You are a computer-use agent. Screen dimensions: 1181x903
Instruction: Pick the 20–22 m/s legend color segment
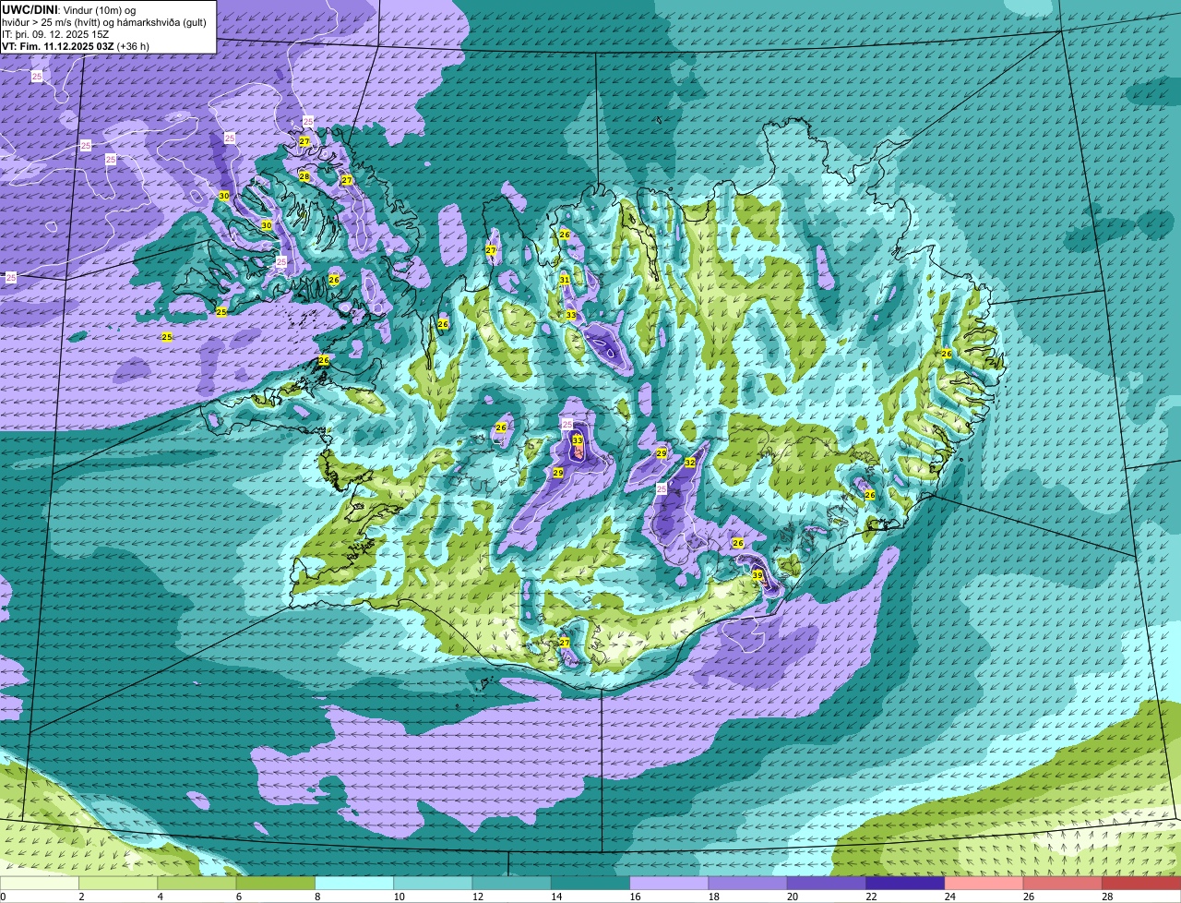pyautogui.click(x=826, y=883)
